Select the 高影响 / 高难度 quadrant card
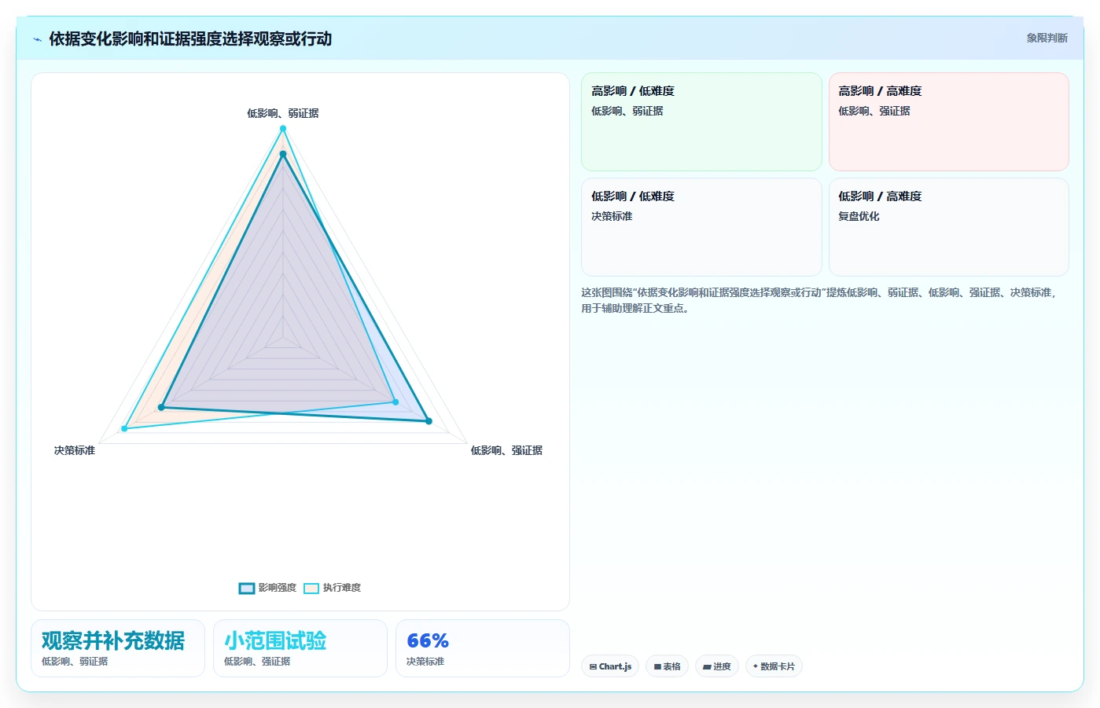The height and width of the screenshot is (708, 1100). [948, 122]
